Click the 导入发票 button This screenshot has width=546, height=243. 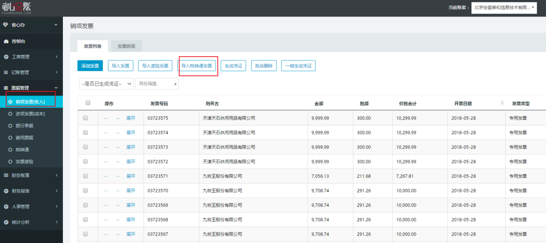click(121, 66)
